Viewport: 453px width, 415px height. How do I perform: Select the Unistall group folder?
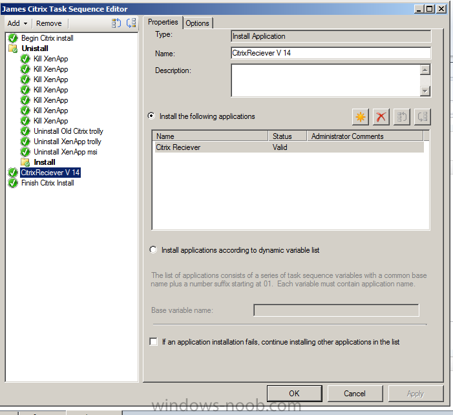(x=35, y=48)
